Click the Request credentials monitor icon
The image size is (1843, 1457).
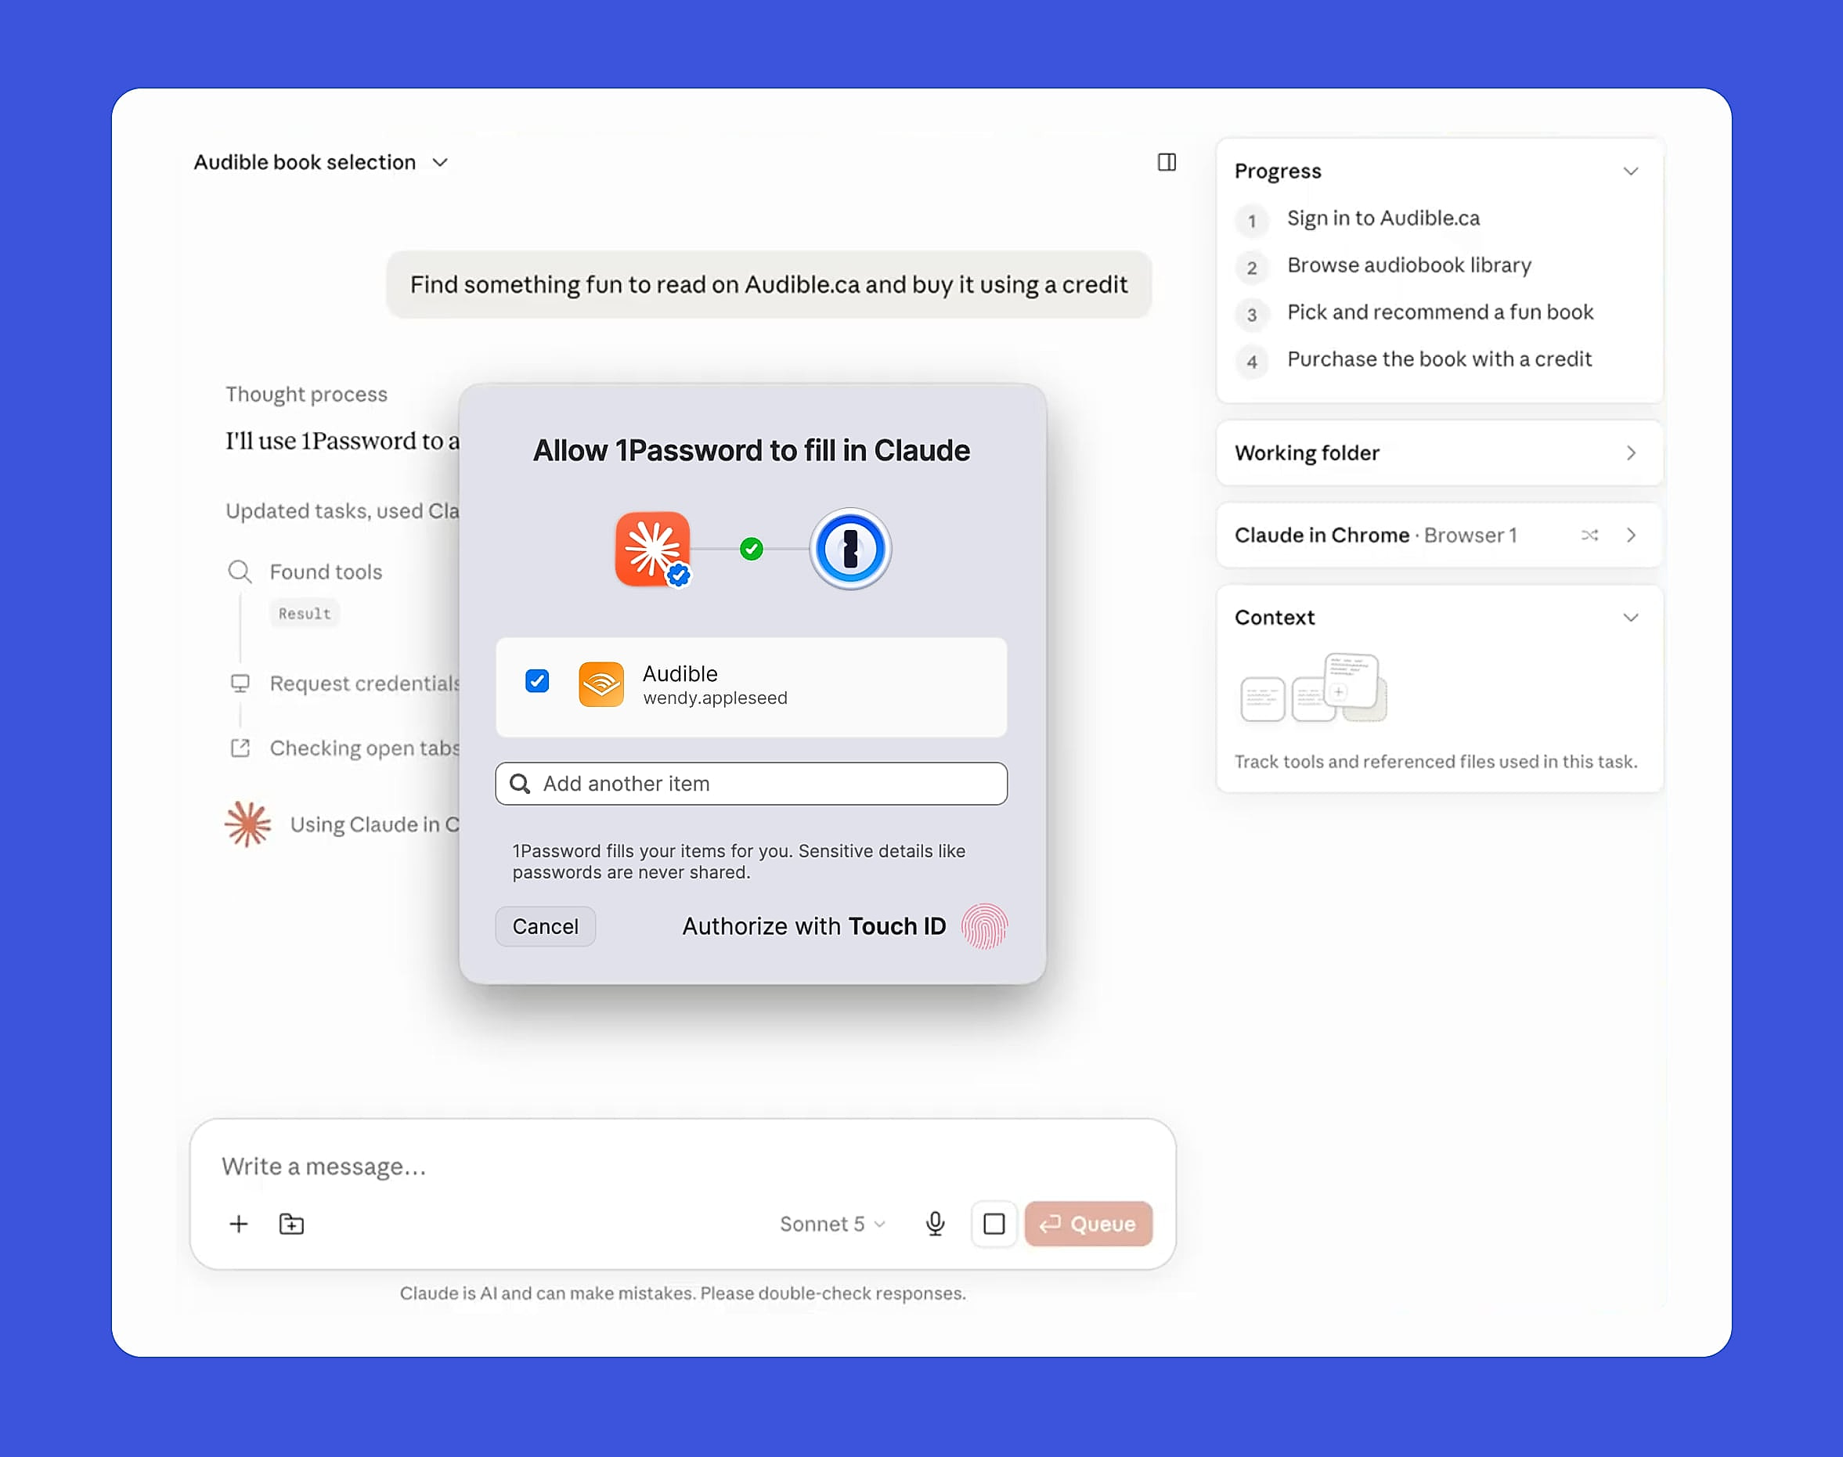tap(240, 683)
